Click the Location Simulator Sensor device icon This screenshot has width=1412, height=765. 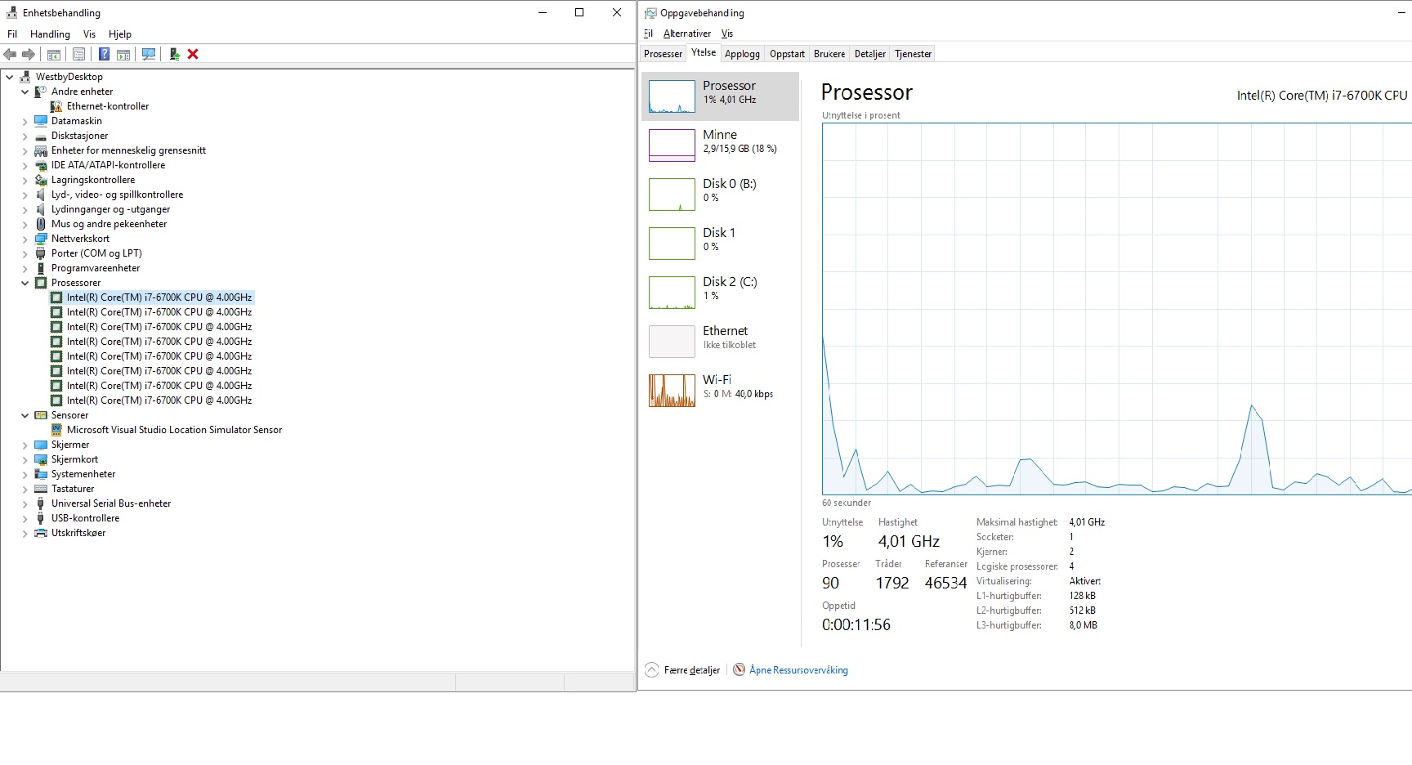(x=56, y=430)
